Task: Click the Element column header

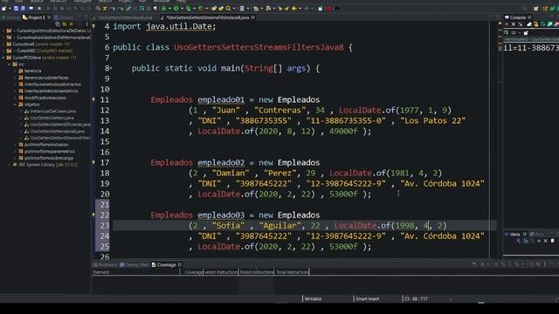Action: tap(135, 272)
